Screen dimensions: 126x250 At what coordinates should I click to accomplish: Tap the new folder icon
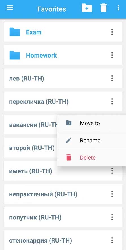pos(87,8)
